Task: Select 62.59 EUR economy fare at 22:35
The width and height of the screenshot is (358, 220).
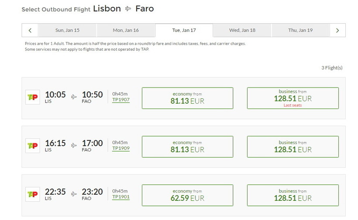Action: tap(187, 195)
